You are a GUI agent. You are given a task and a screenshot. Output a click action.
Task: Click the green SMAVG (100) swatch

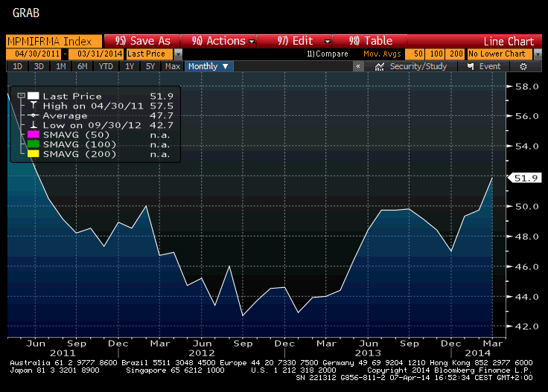[x=34, y=144]
